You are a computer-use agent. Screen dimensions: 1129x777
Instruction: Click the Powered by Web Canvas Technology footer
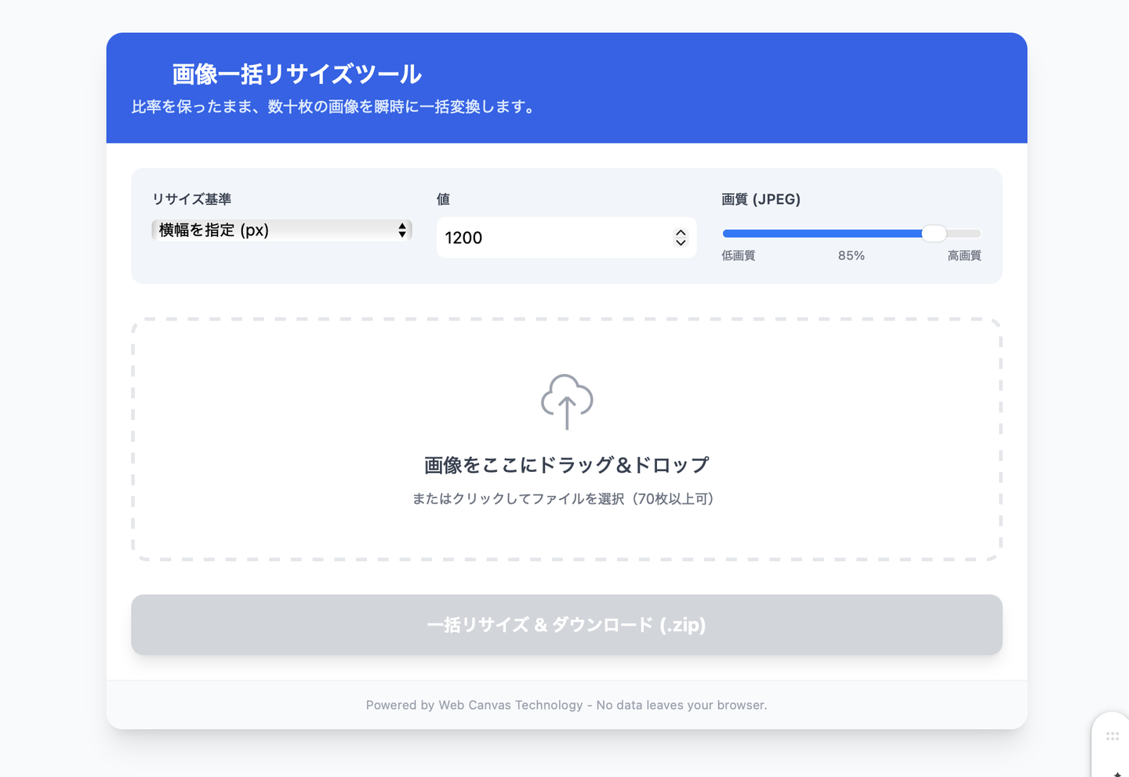566,705
